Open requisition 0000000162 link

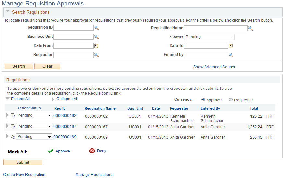pyautogui.click(x=65, y=116)
